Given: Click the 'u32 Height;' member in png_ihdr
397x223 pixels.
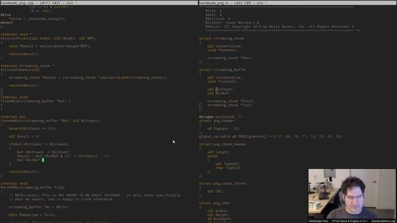Looking at the screenshot, I should (x=219, y=215).
